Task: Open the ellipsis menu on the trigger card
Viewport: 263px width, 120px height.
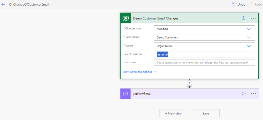Action: click(253, 18)
